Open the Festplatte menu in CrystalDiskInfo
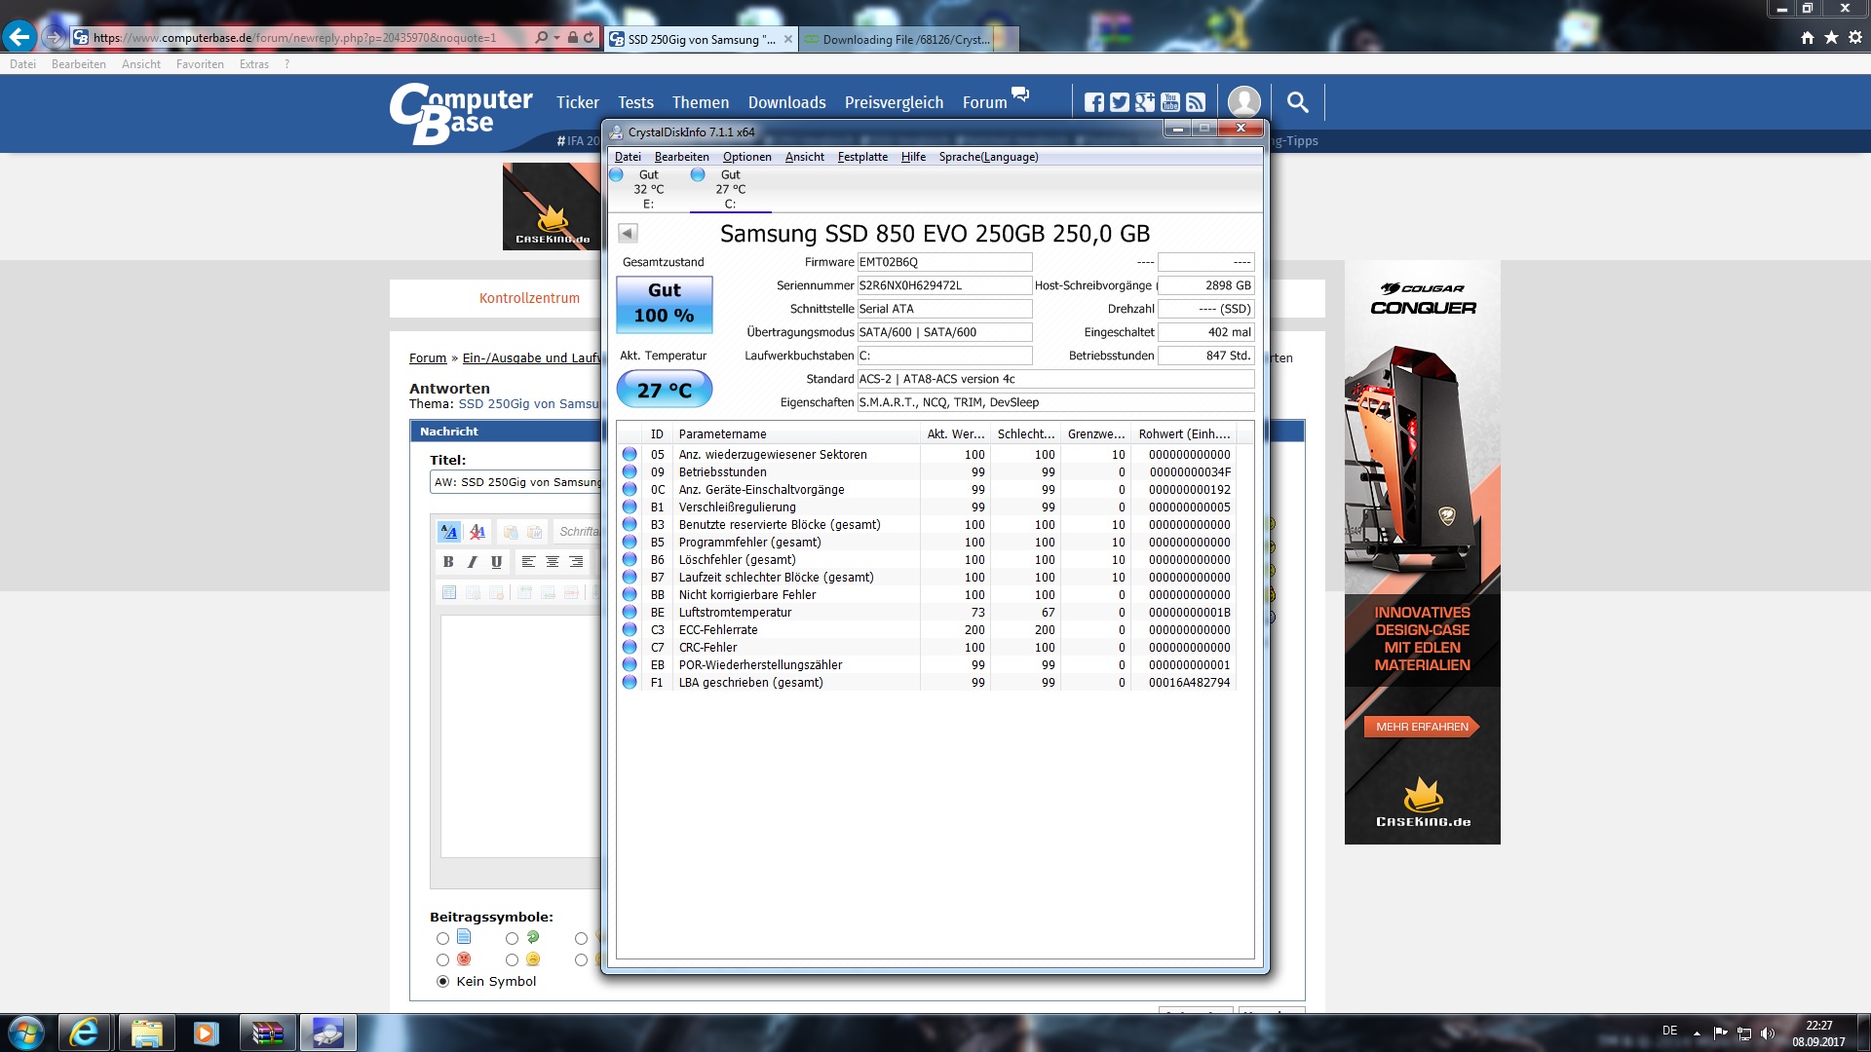The height and width of the screenshot is (1052, 1871). [862, 157]
